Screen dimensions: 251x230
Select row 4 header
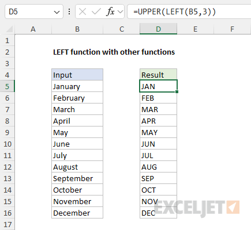click(8, 75)
